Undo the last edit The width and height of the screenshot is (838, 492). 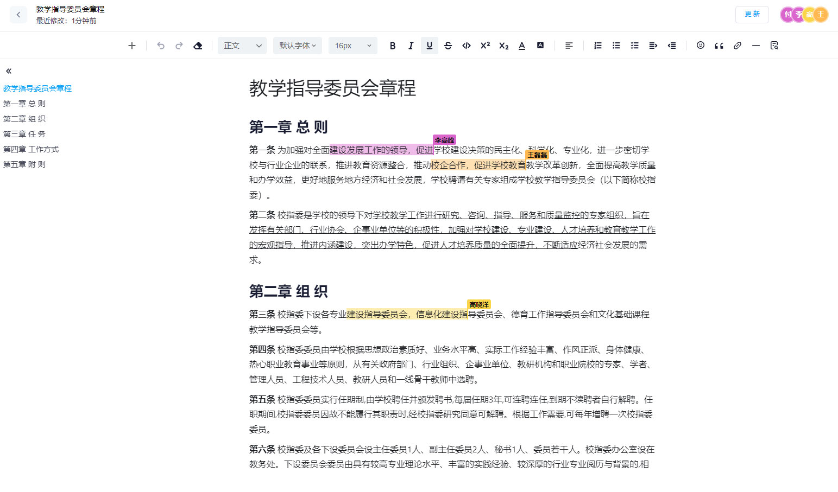161,46
